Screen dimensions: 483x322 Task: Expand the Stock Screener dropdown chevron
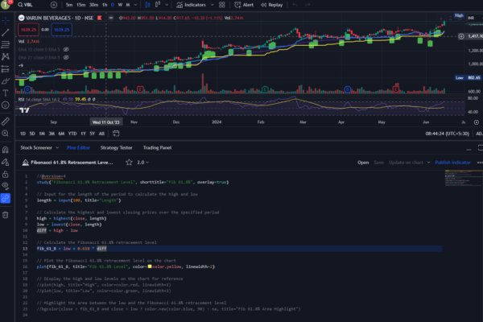[x=57, y=147]
